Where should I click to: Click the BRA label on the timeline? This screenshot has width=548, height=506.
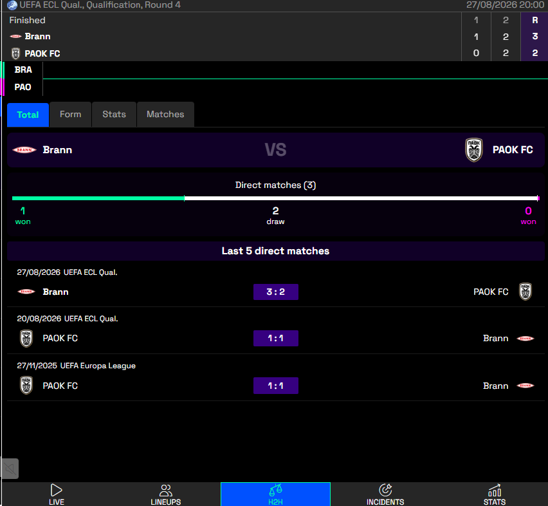pyautogui.click(x=23, y=70)
